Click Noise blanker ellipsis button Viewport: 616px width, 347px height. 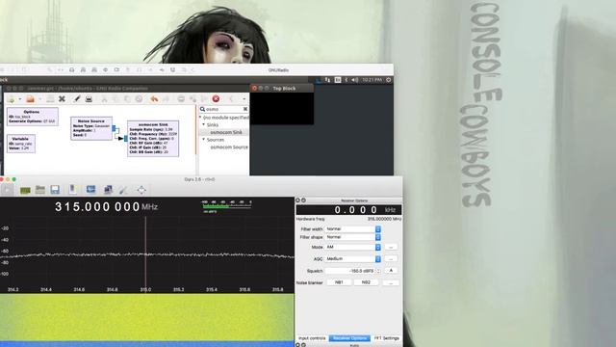pos(391,282)
